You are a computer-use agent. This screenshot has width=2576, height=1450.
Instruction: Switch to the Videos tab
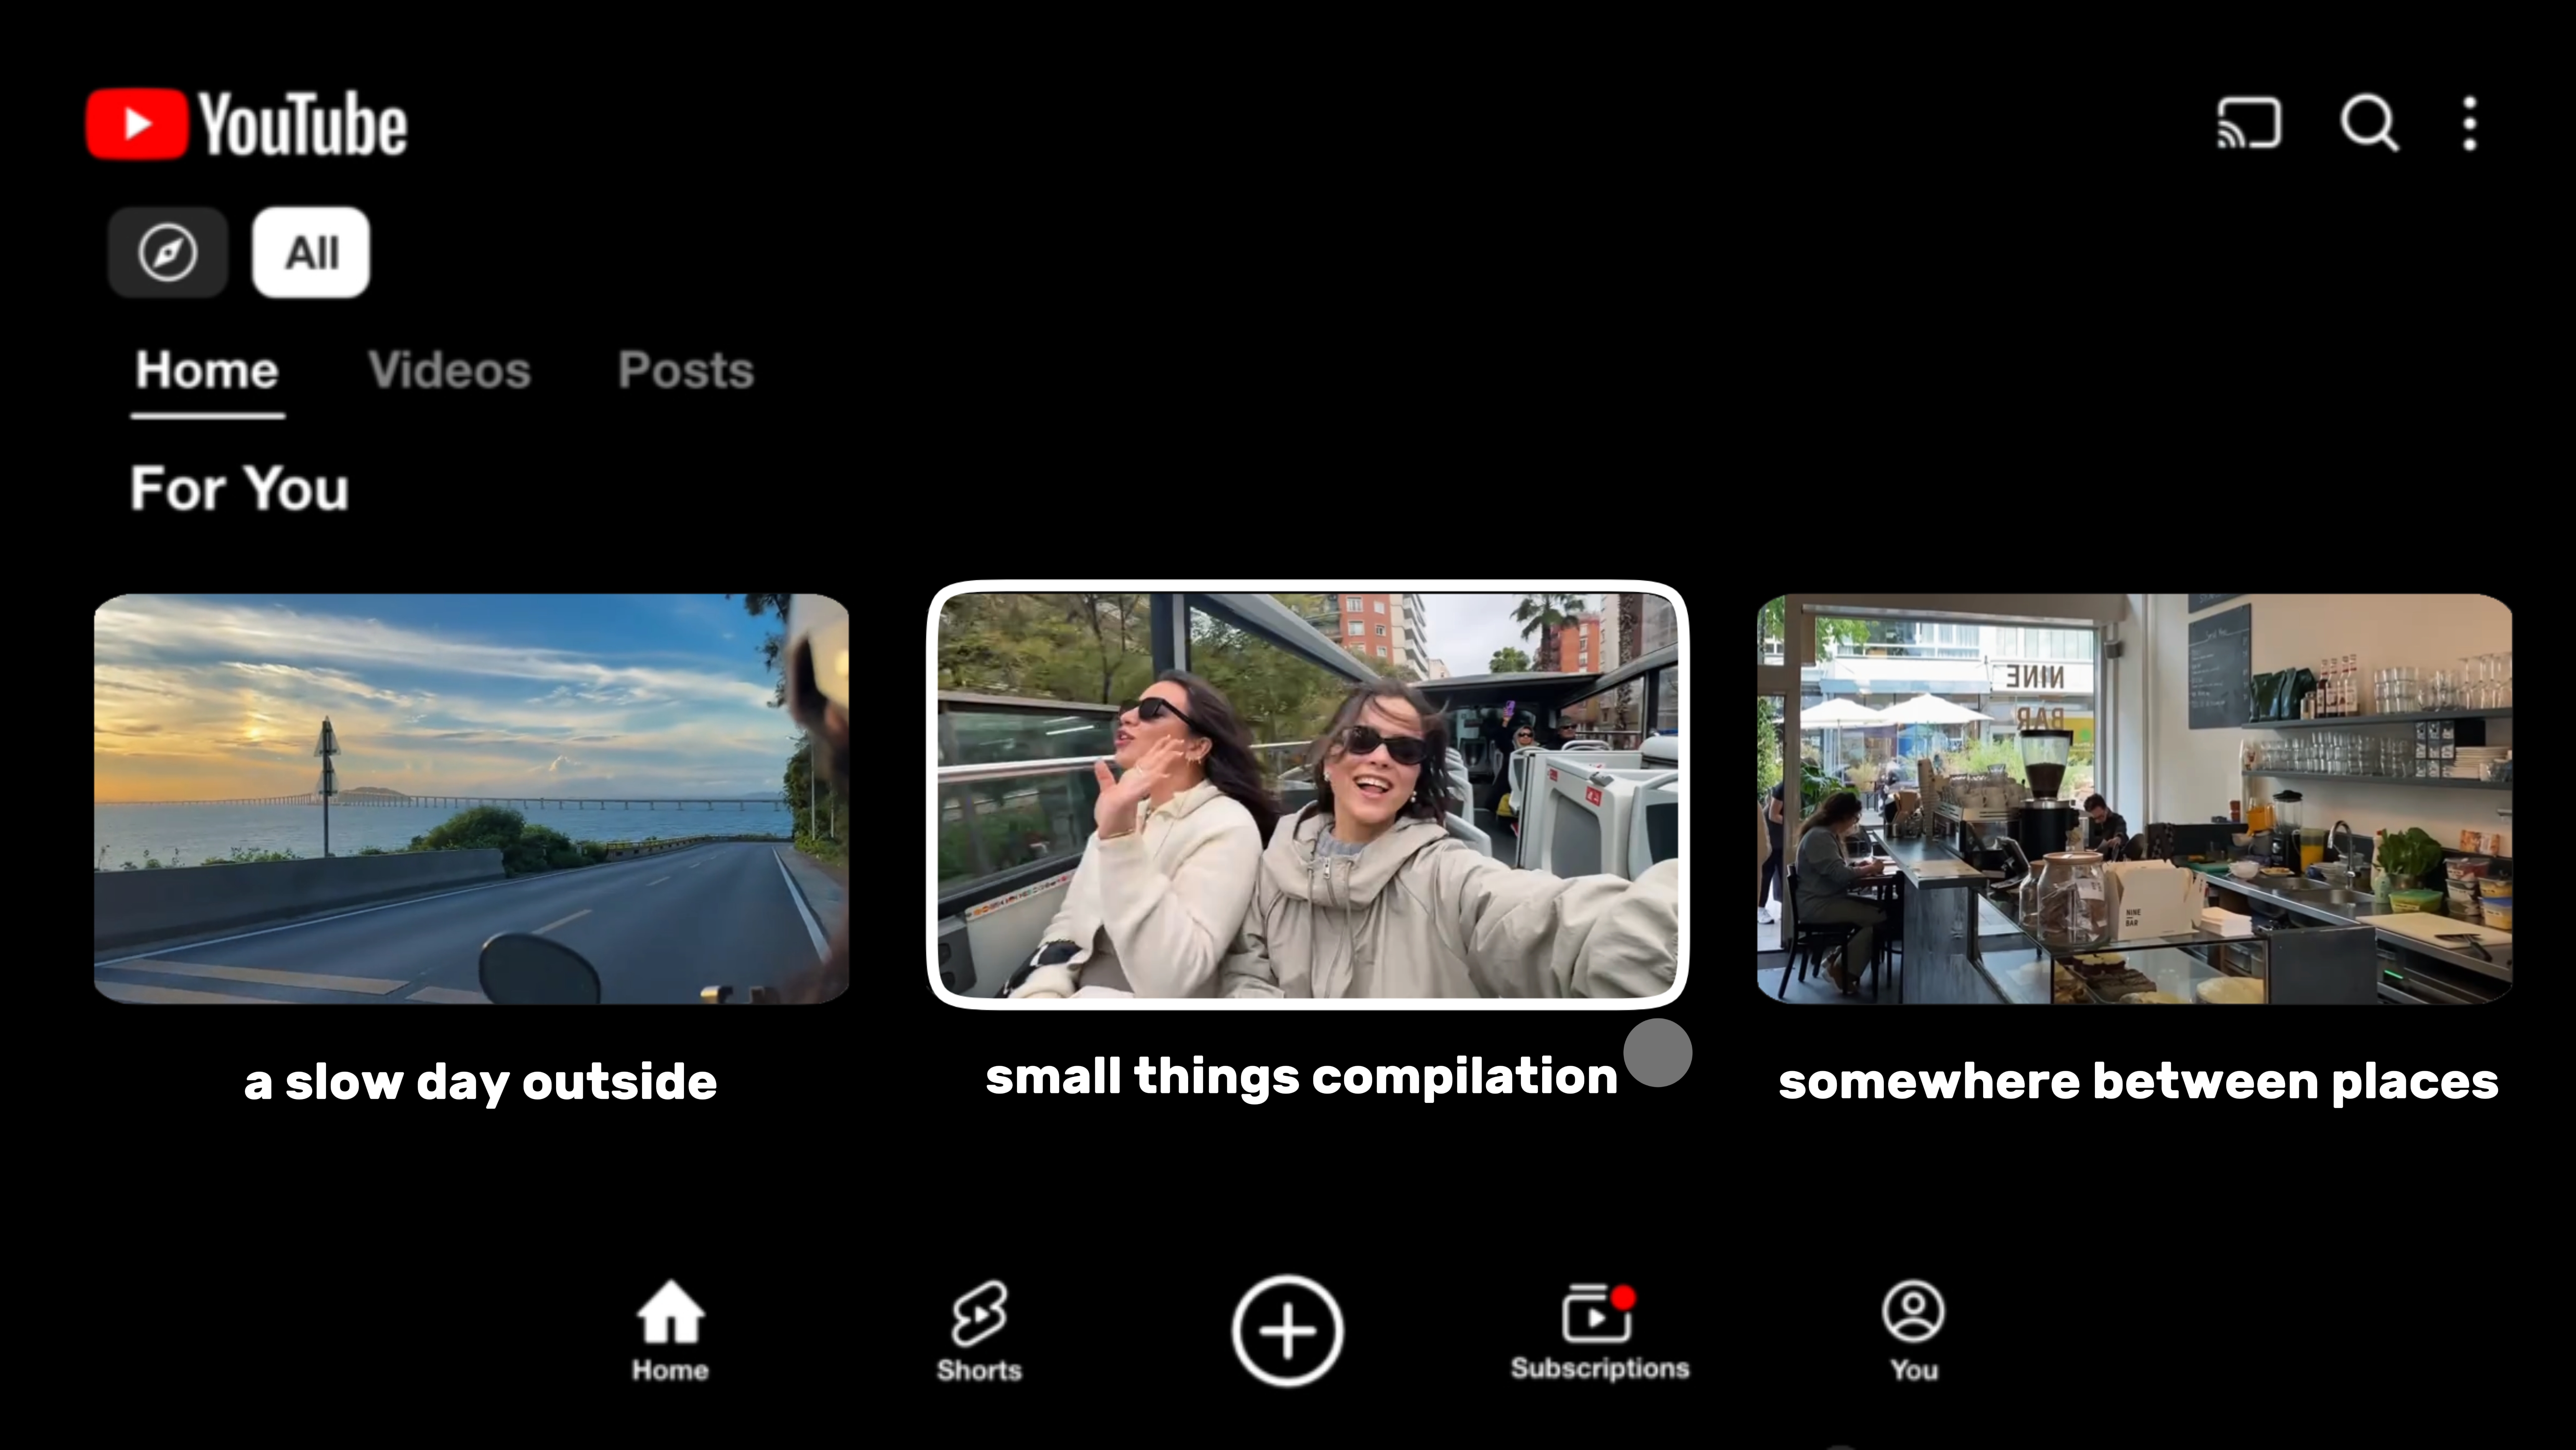pos(449,370)
